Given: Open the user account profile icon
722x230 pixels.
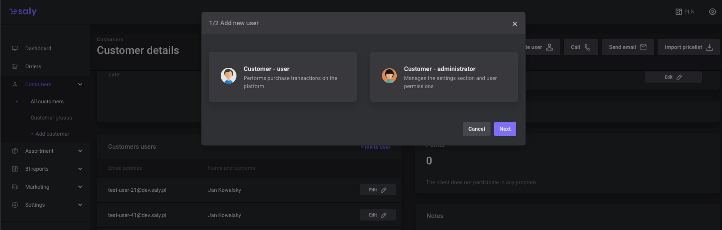Looking at the screenshot, I should pos(712,12).
